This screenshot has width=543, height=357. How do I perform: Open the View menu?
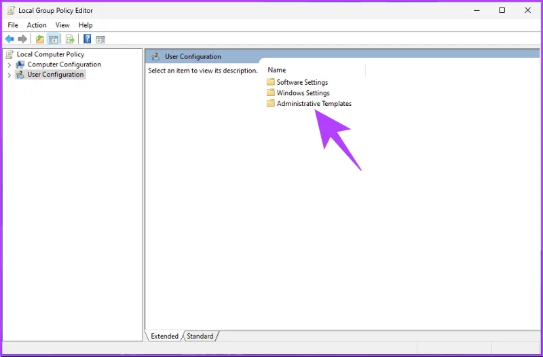62,25
